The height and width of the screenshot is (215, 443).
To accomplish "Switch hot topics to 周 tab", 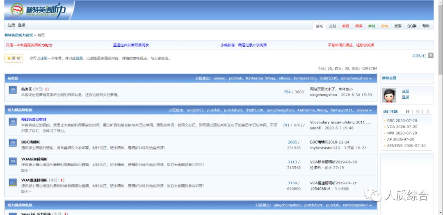I will coord(418,112).
